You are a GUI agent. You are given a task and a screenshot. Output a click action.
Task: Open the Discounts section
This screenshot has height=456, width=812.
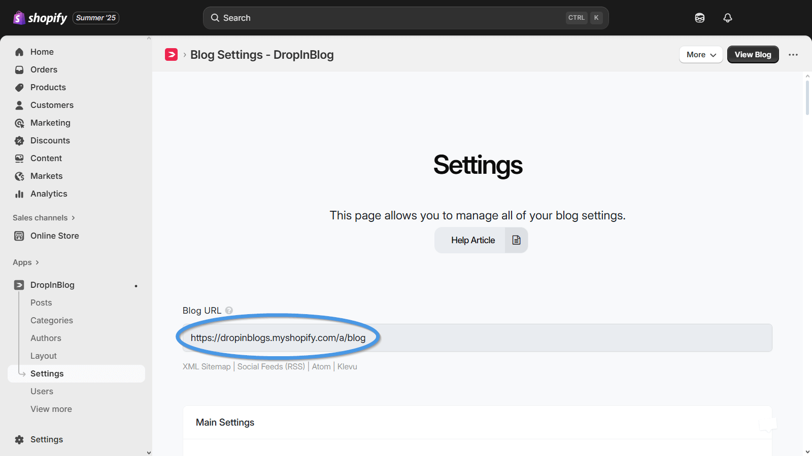tap(50, 140)
